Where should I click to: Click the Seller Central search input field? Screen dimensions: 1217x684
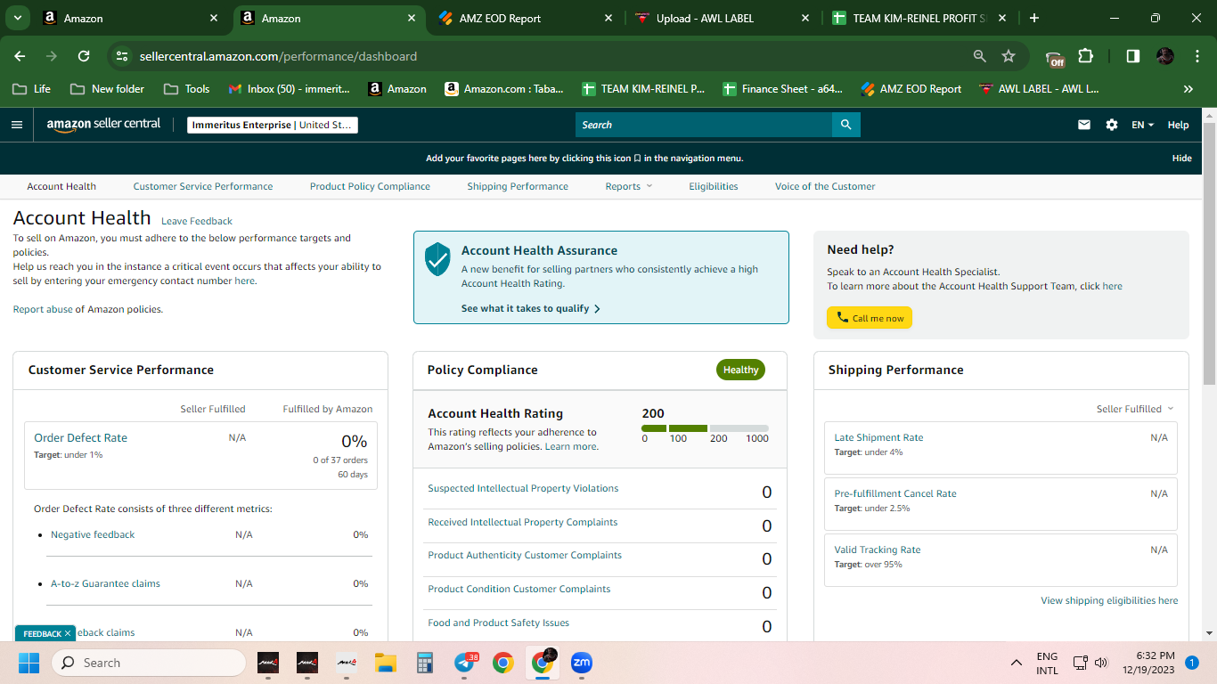(x=704, y=125)
